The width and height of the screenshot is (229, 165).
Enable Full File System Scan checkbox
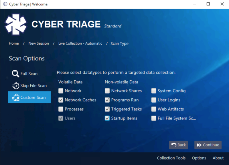pyautogui.click(x=154, y=118)
